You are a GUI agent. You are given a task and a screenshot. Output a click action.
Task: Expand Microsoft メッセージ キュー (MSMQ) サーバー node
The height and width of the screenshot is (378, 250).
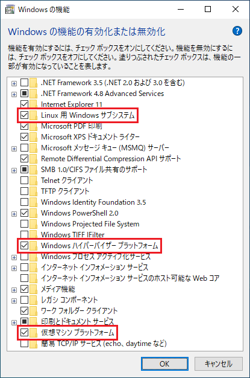(14, 149)
